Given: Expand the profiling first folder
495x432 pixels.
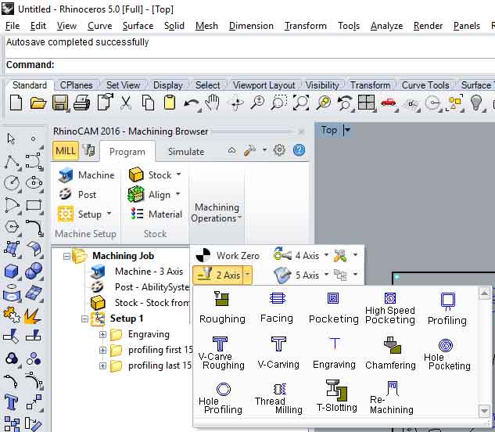Looking at the screenshot, I should coord(102,350).
